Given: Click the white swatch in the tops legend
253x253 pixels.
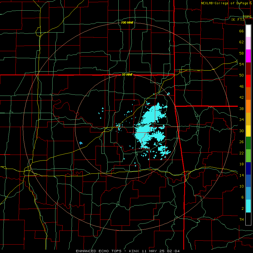Looking at the screenshot, I should (x=248, y=31).
